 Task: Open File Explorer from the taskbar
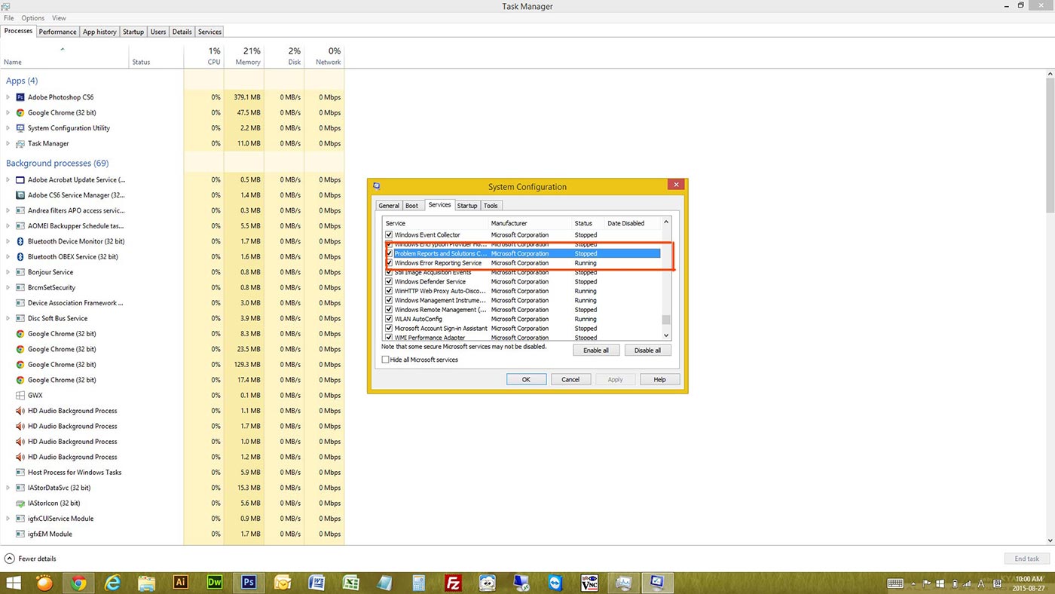(146, 583)
